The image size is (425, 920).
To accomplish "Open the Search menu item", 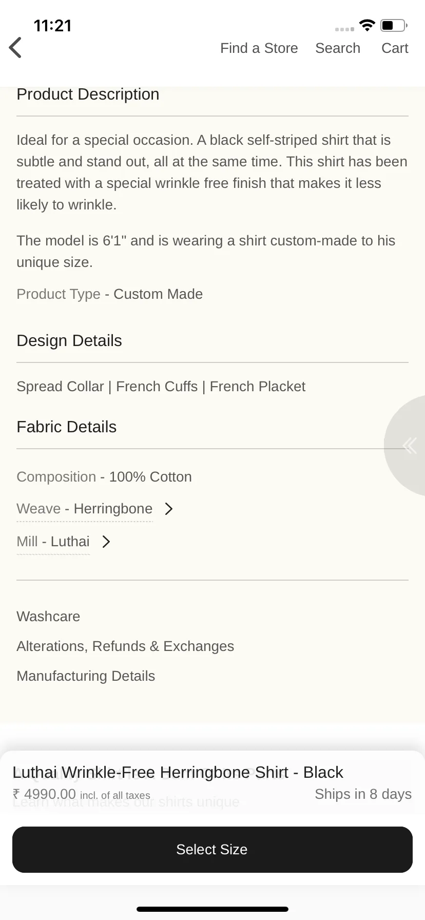I will click(x=338, y=48).
